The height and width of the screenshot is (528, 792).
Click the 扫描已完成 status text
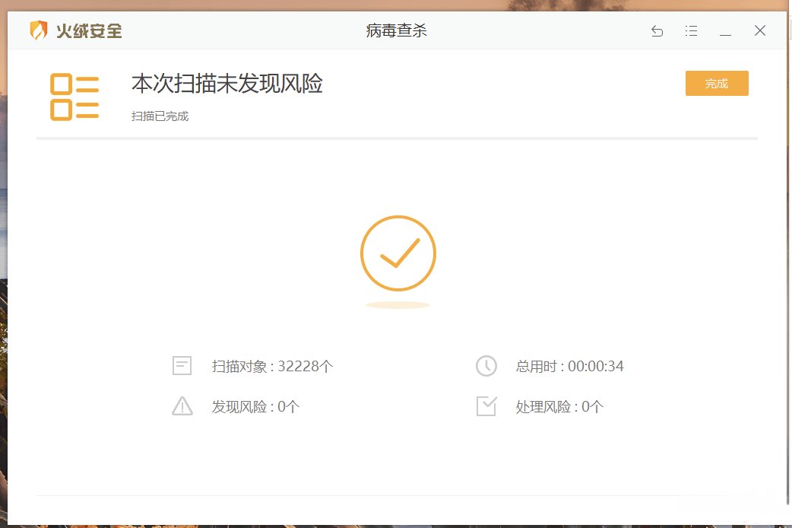click(160, 116)
